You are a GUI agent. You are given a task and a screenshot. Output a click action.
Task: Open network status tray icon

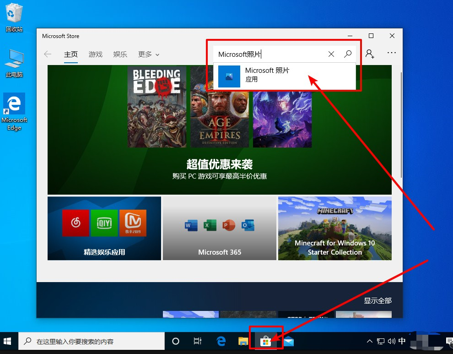click(x=381, y=341)
